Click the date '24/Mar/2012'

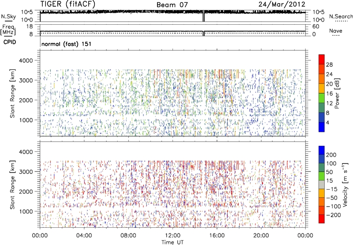tap(282, 4)
